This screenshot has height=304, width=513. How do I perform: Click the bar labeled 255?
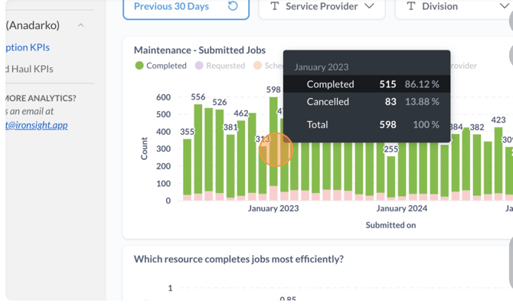click(391, 178)
